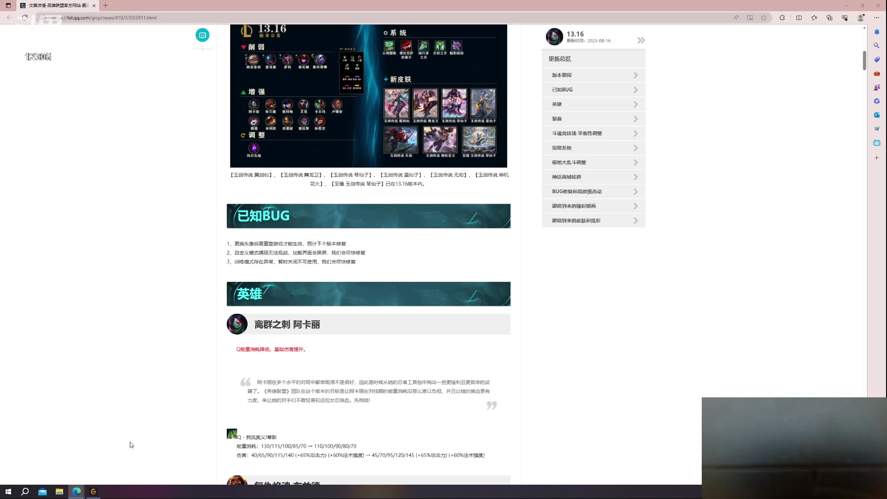
Task: Expand the 已知BUG sidebar row chevron
Action: click(636, 90)
